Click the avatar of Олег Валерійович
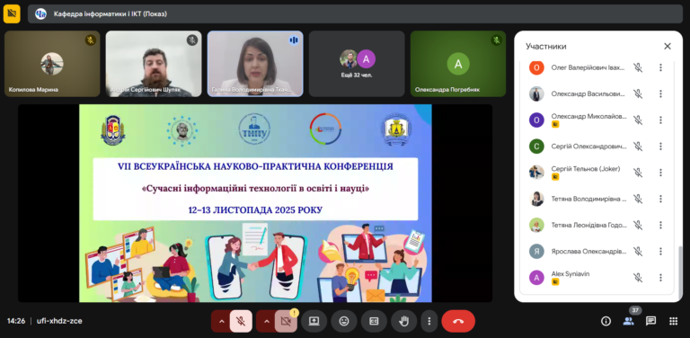 pyautogui.click(x=536, y=67)
